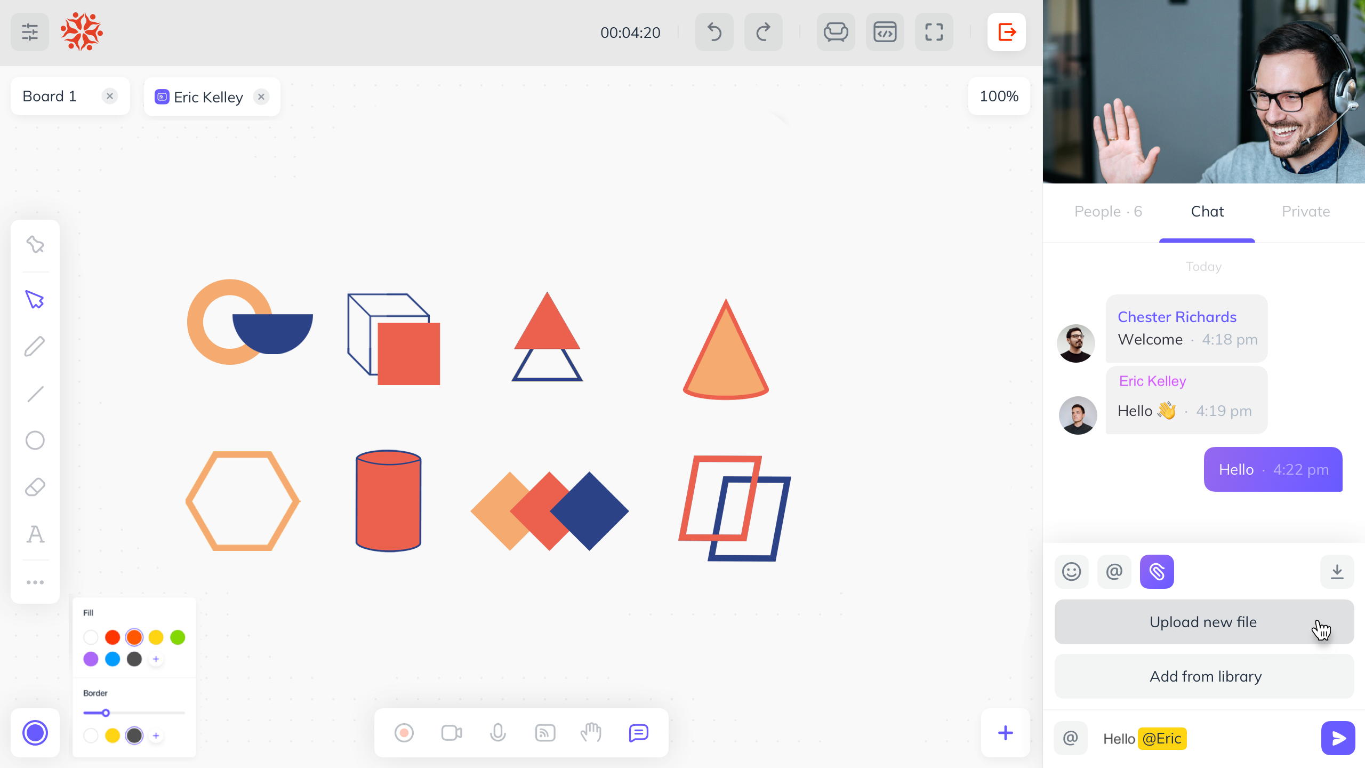
Task: Enter fullscreen mode
Action: 934,33
